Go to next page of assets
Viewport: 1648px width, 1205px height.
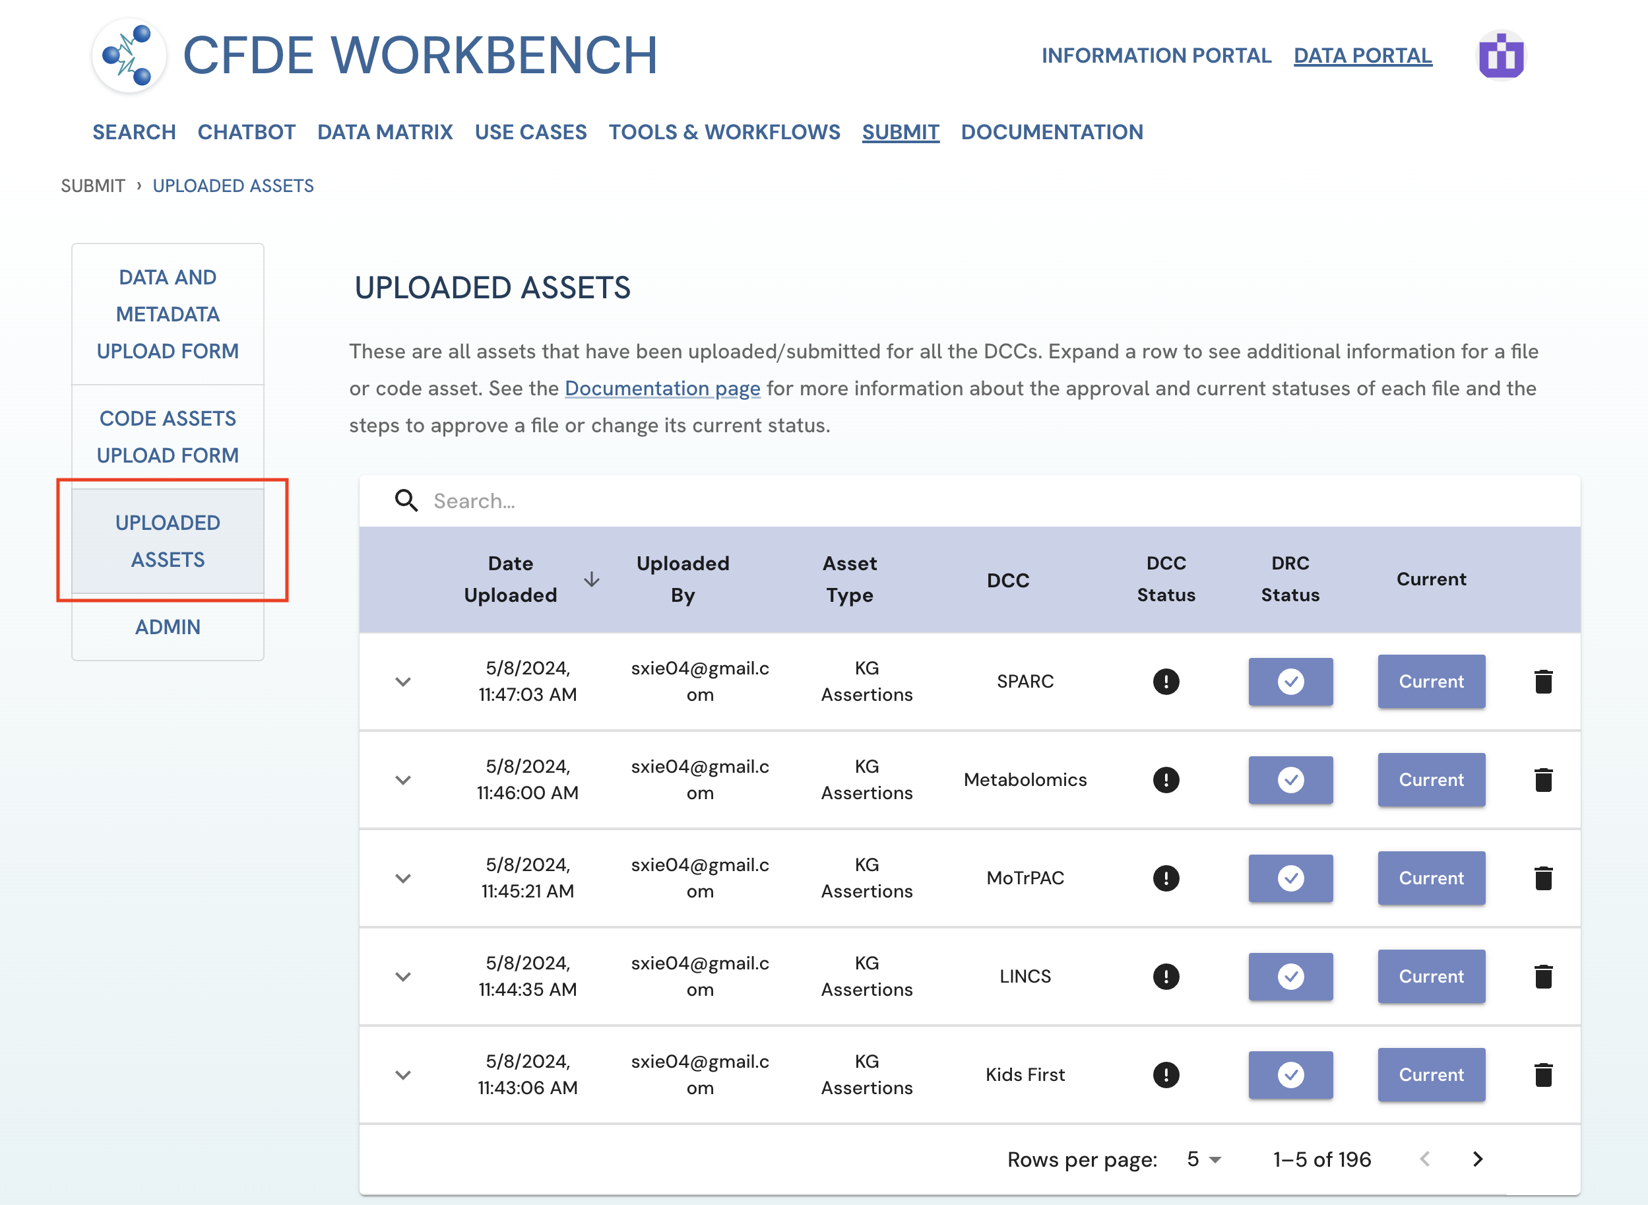pos(1477,1159)
